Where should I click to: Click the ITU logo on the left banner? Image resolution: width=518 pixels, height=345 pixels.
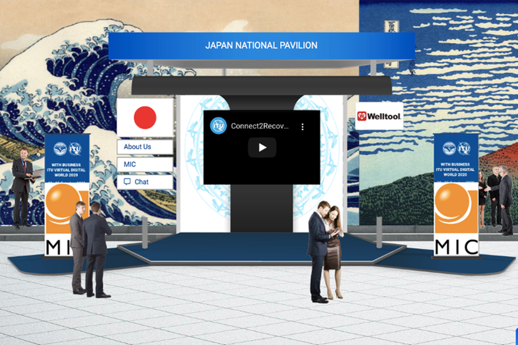(75, 149)
